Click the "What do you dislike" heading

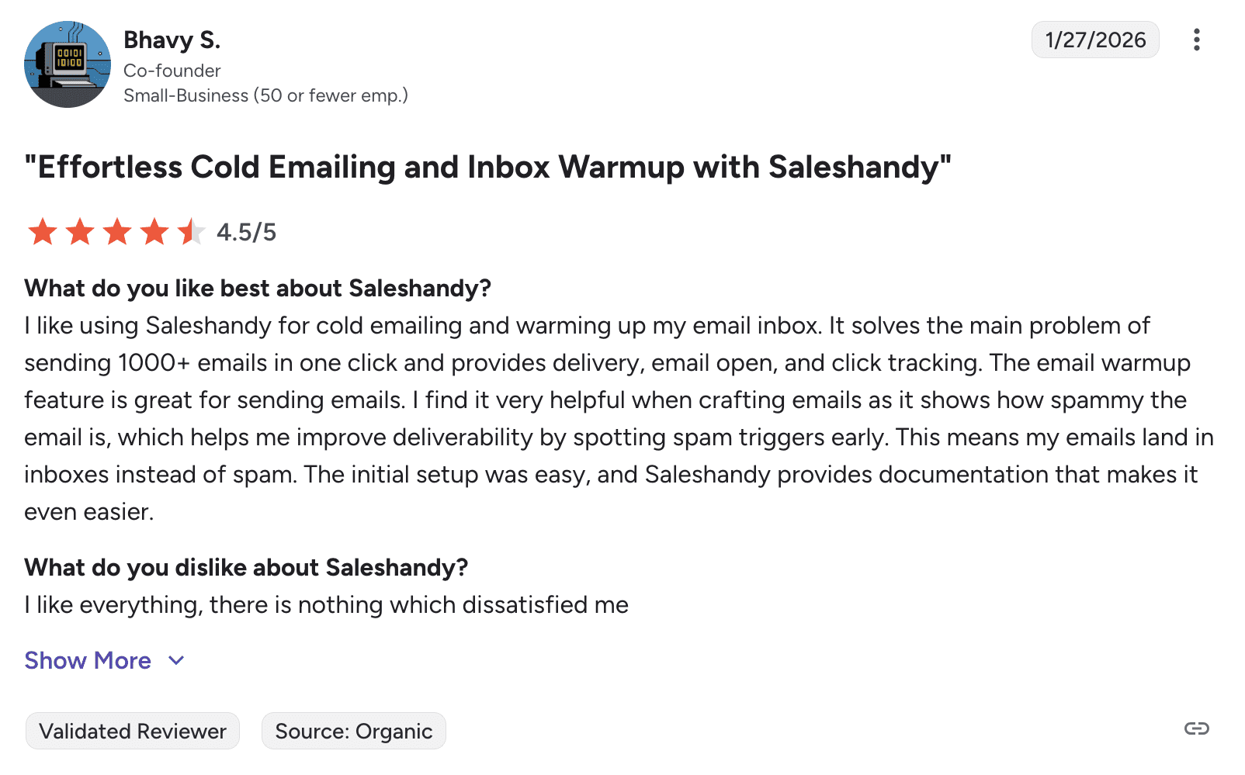246,568
